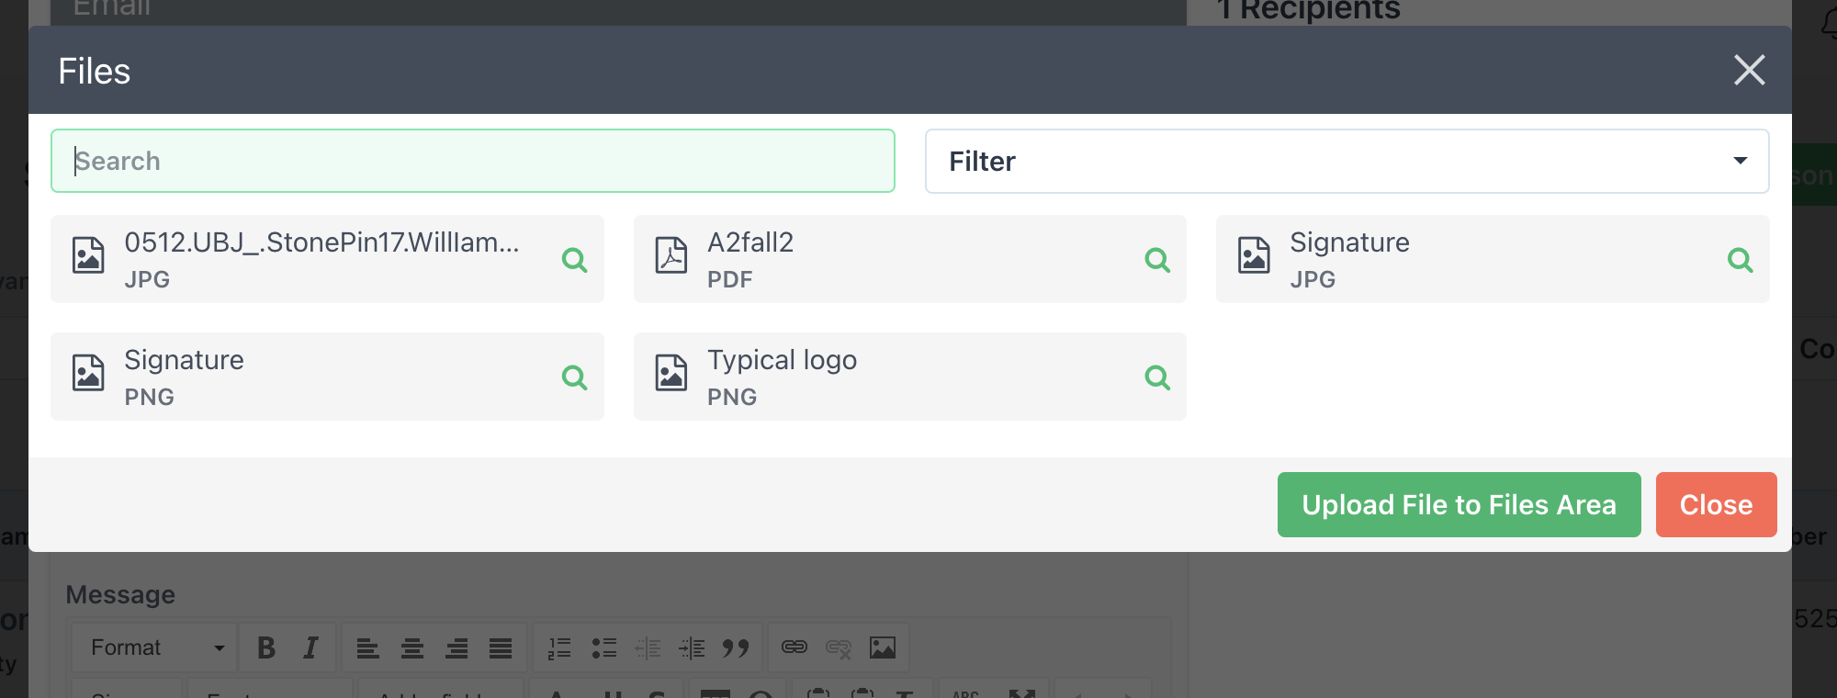Increase the text indent in the editor

692,647
